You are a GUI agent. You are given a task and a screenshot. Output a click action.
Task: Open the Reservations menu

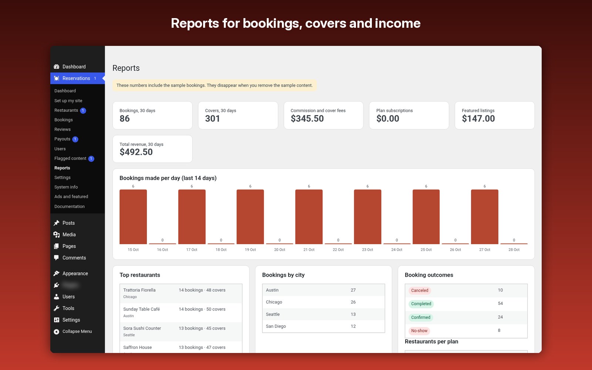78,78
